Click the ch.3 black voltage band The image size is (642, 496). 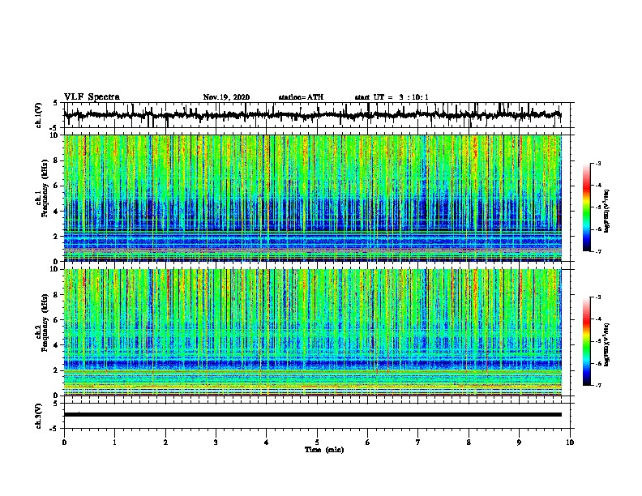[x=313, y=415]
